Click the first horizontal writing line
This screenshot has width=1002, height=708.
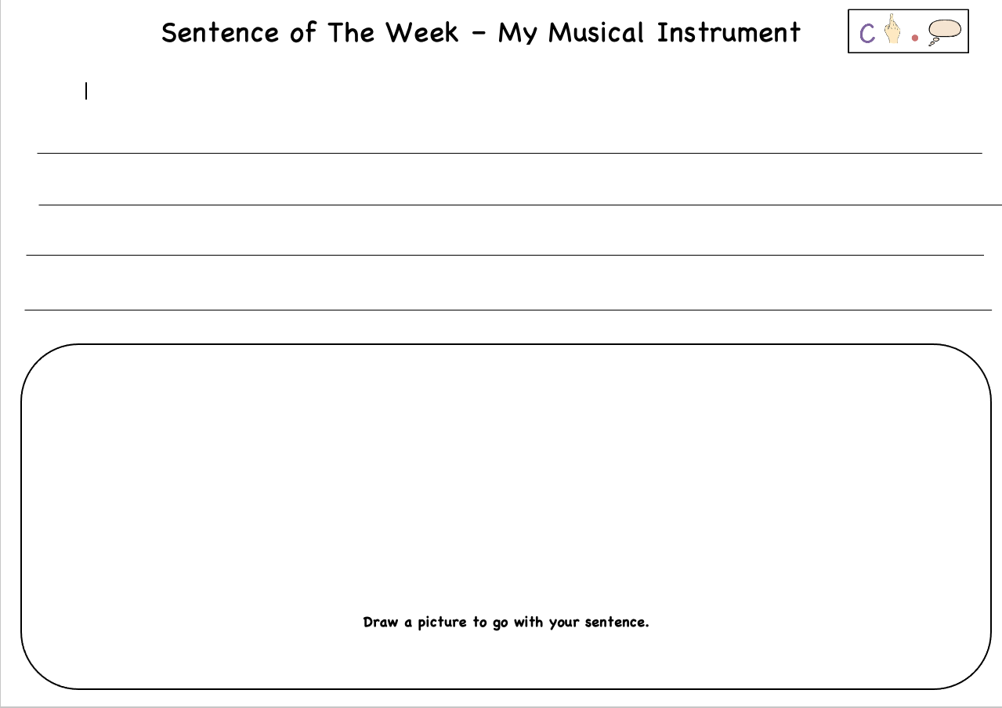tap(509, 153)
